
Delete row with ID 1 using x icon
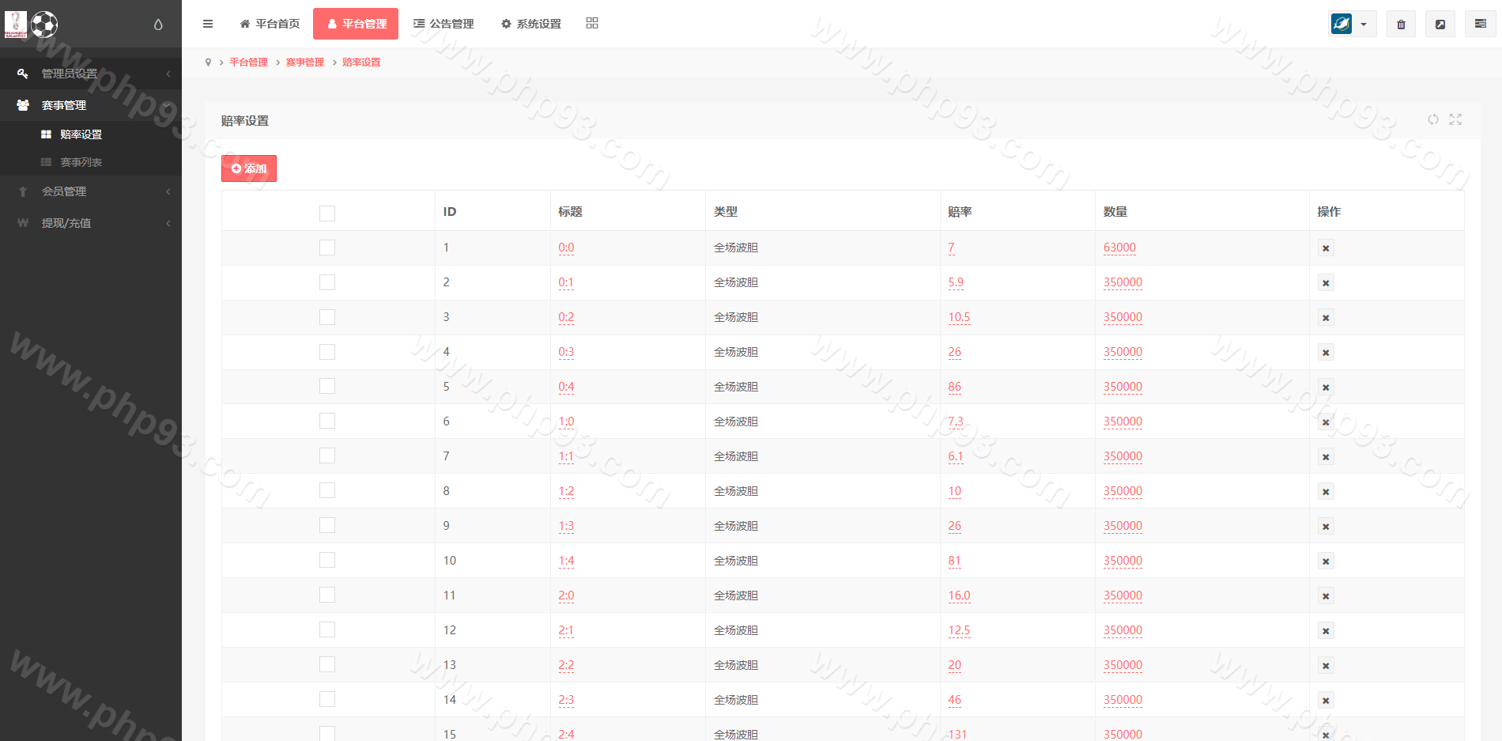[x=1326, y=248]
